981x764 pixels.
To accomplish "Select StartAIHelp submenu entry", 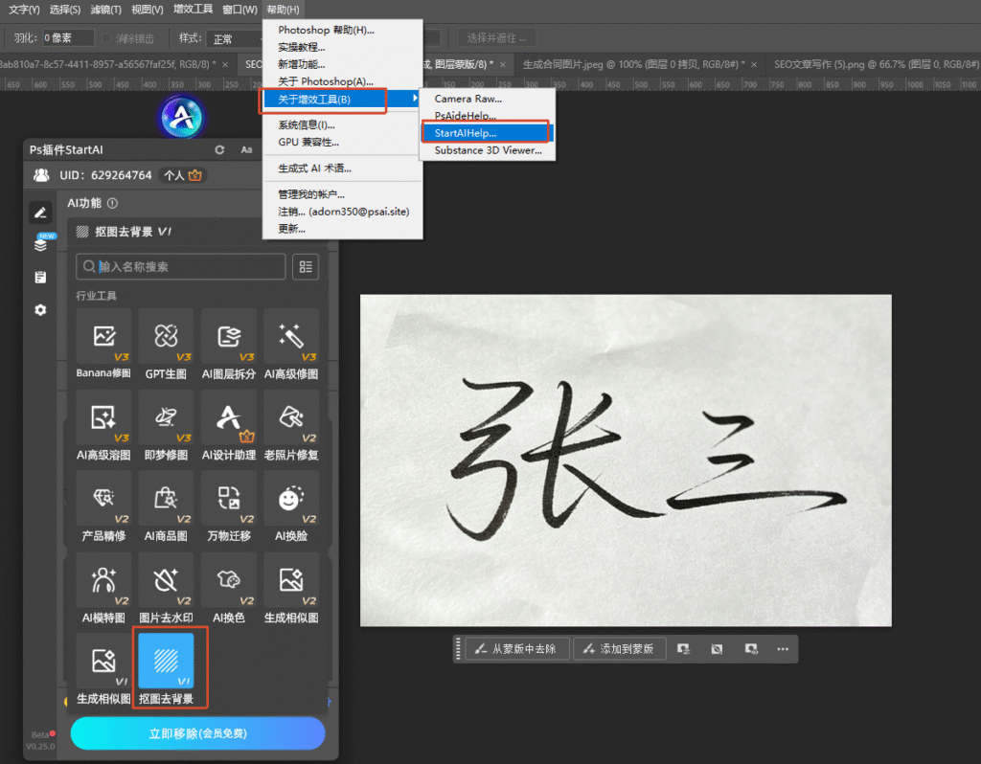I will [x=488, y=133].
